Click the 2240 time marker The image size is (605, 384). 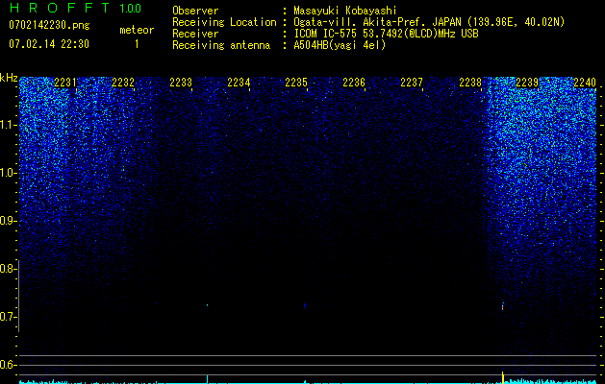point(585,83)
